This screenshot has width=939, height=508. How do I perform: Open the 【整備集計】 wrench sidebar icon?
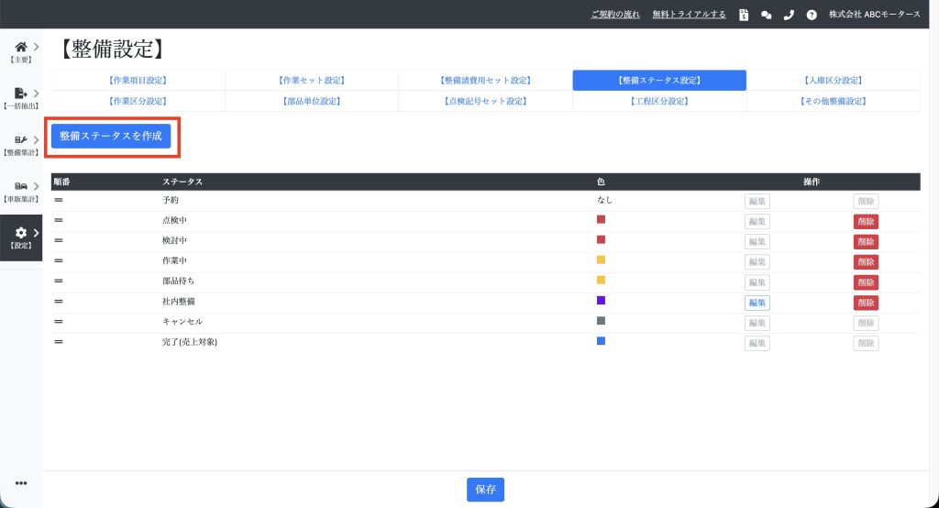pos(20,140)
